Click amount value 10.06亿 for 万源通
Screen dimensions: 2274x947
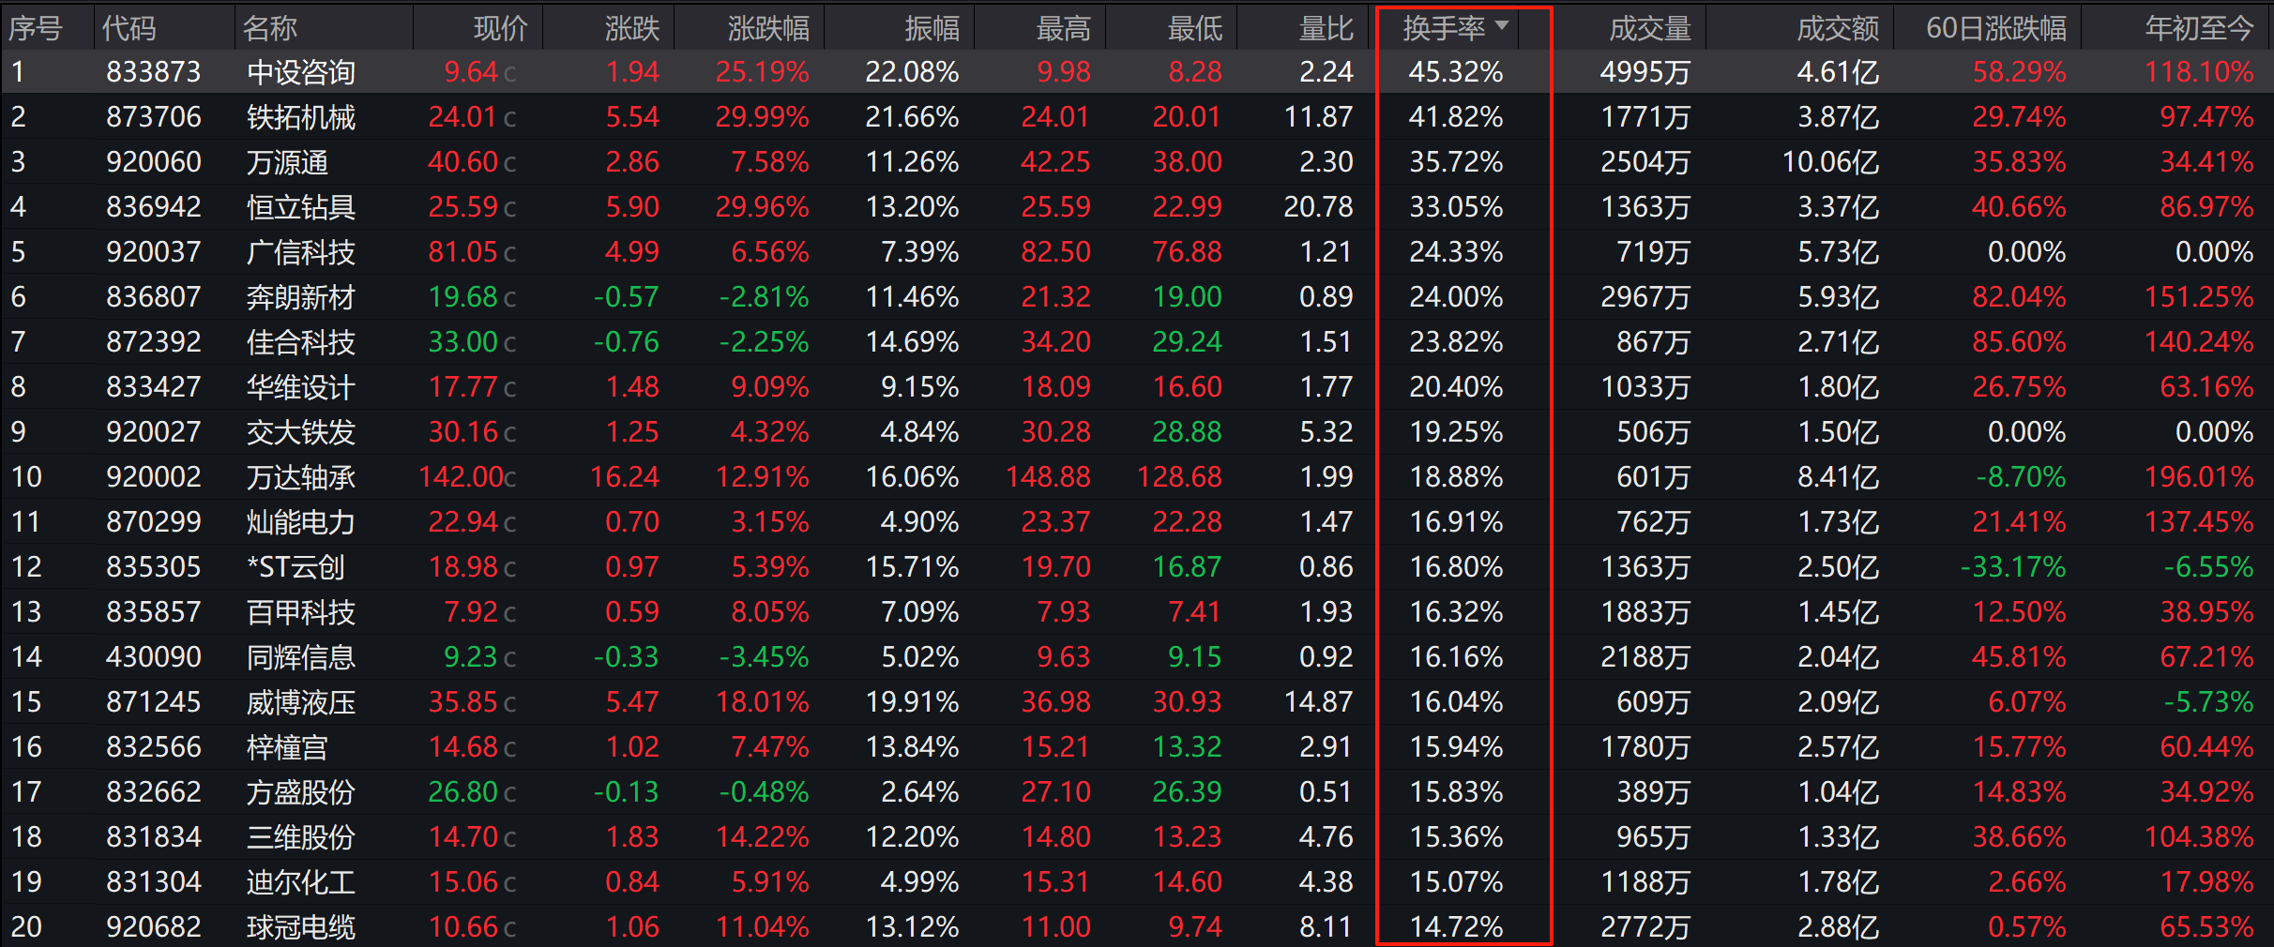click(1830, 162)
